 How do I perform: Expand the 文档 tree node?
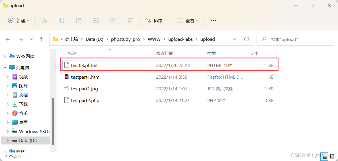point(8,95)
